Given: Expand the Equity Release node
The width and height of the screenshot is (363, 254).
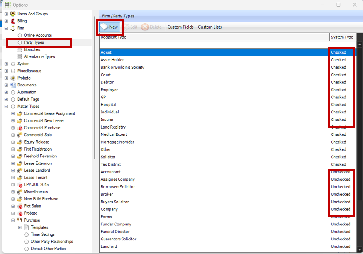Looking at the screenshot, I should [x=13, y=142].
